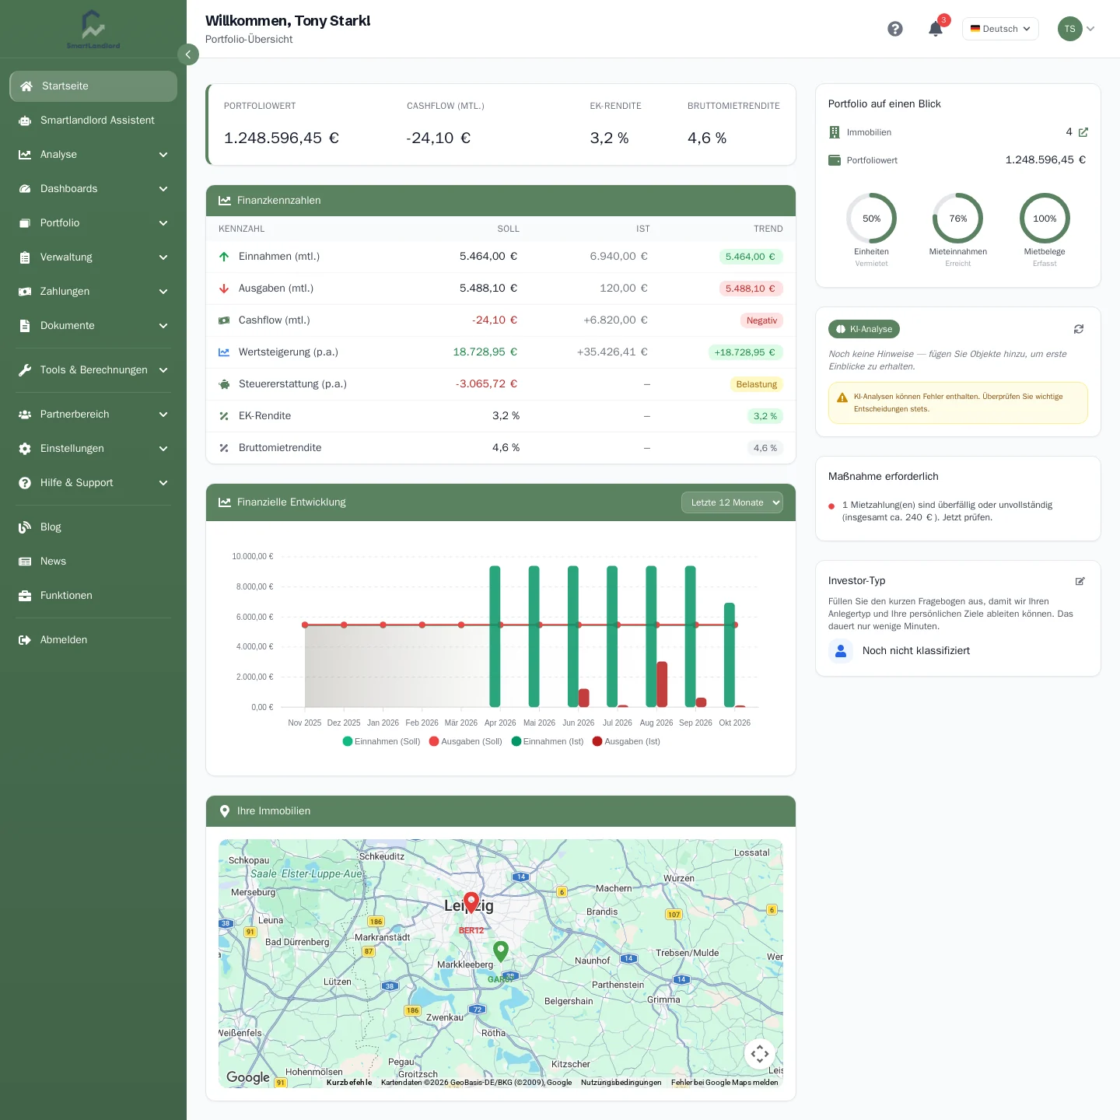Image resolution: width=1120 pixels, height=1120 pixels.
Task: Click the 'Belastung' trend badge
Action: pos(757,384)
